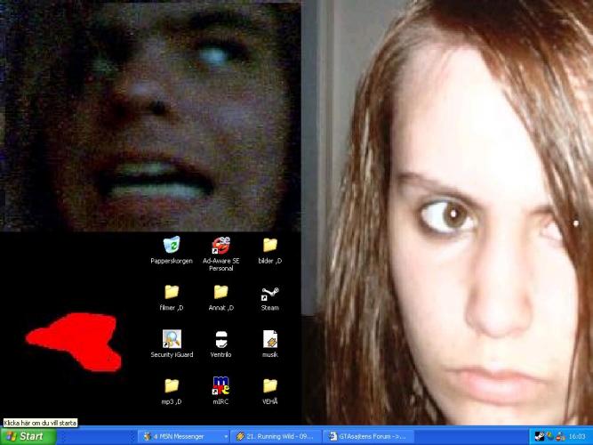
Task: Select the musik file icon
Action: point(270,338)
